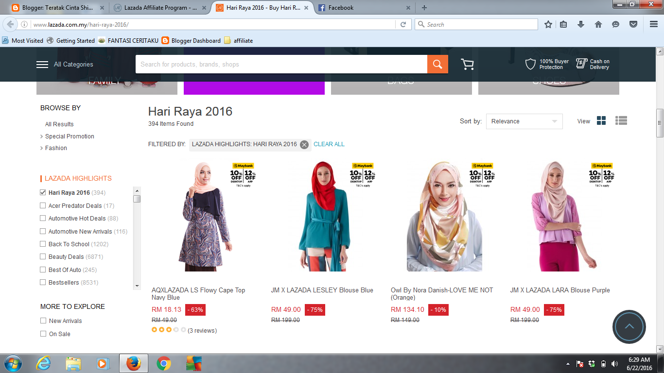664x373 pixels.
Task: Click Firefox back arrow button
Action: 11,24
